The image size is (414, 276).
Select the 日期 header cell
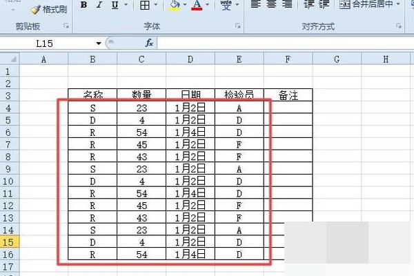point(190,95)
